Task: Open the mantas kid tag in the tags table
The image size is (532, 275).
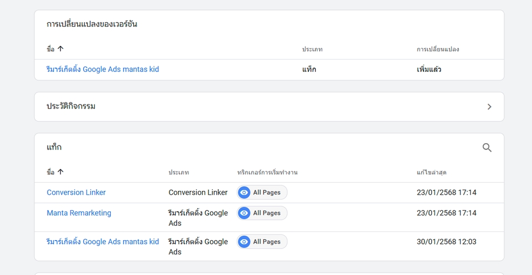Action: coord(103,242)
